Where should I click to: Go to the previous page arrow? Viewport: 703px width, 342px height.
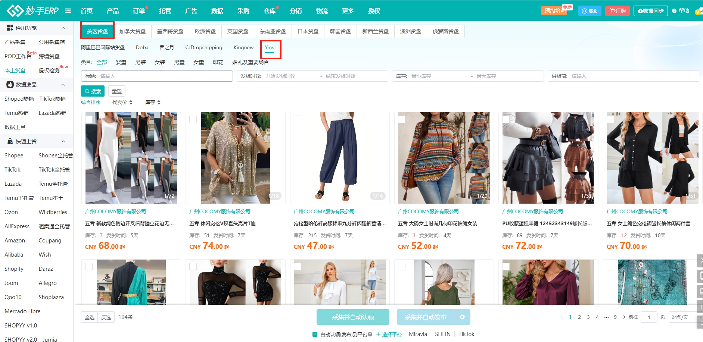point(561,317)
